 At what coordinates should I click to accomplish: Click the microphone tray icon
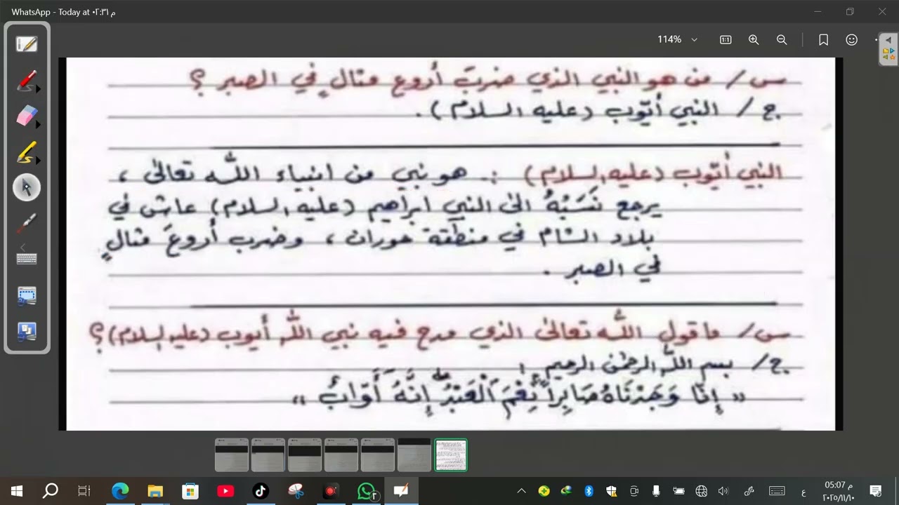(x=656, y=491)
